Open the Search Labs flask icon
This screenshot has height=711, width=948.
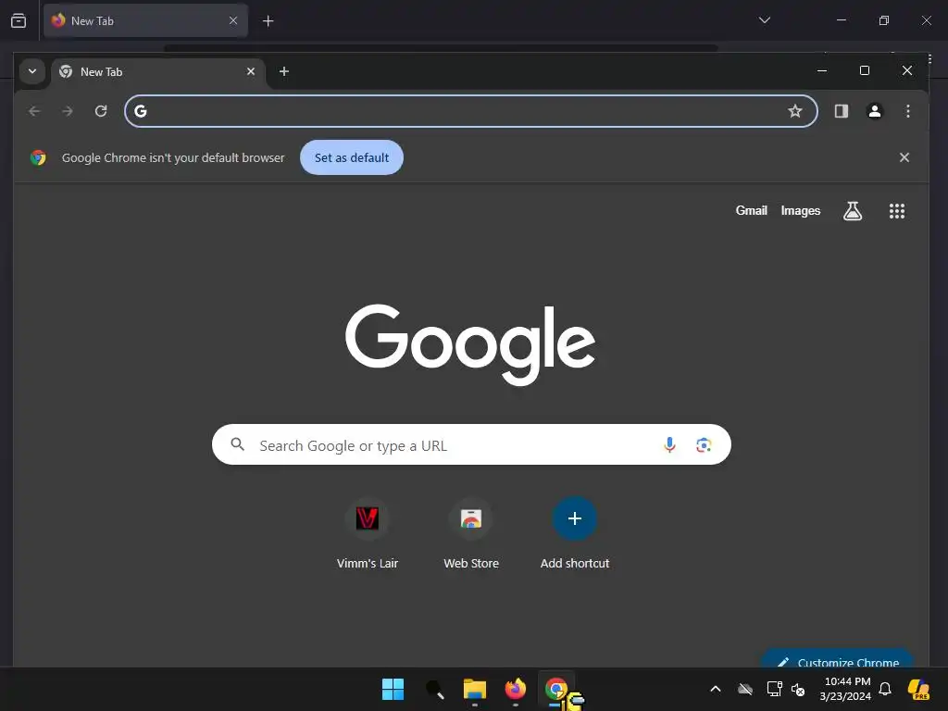click(853, 211)
